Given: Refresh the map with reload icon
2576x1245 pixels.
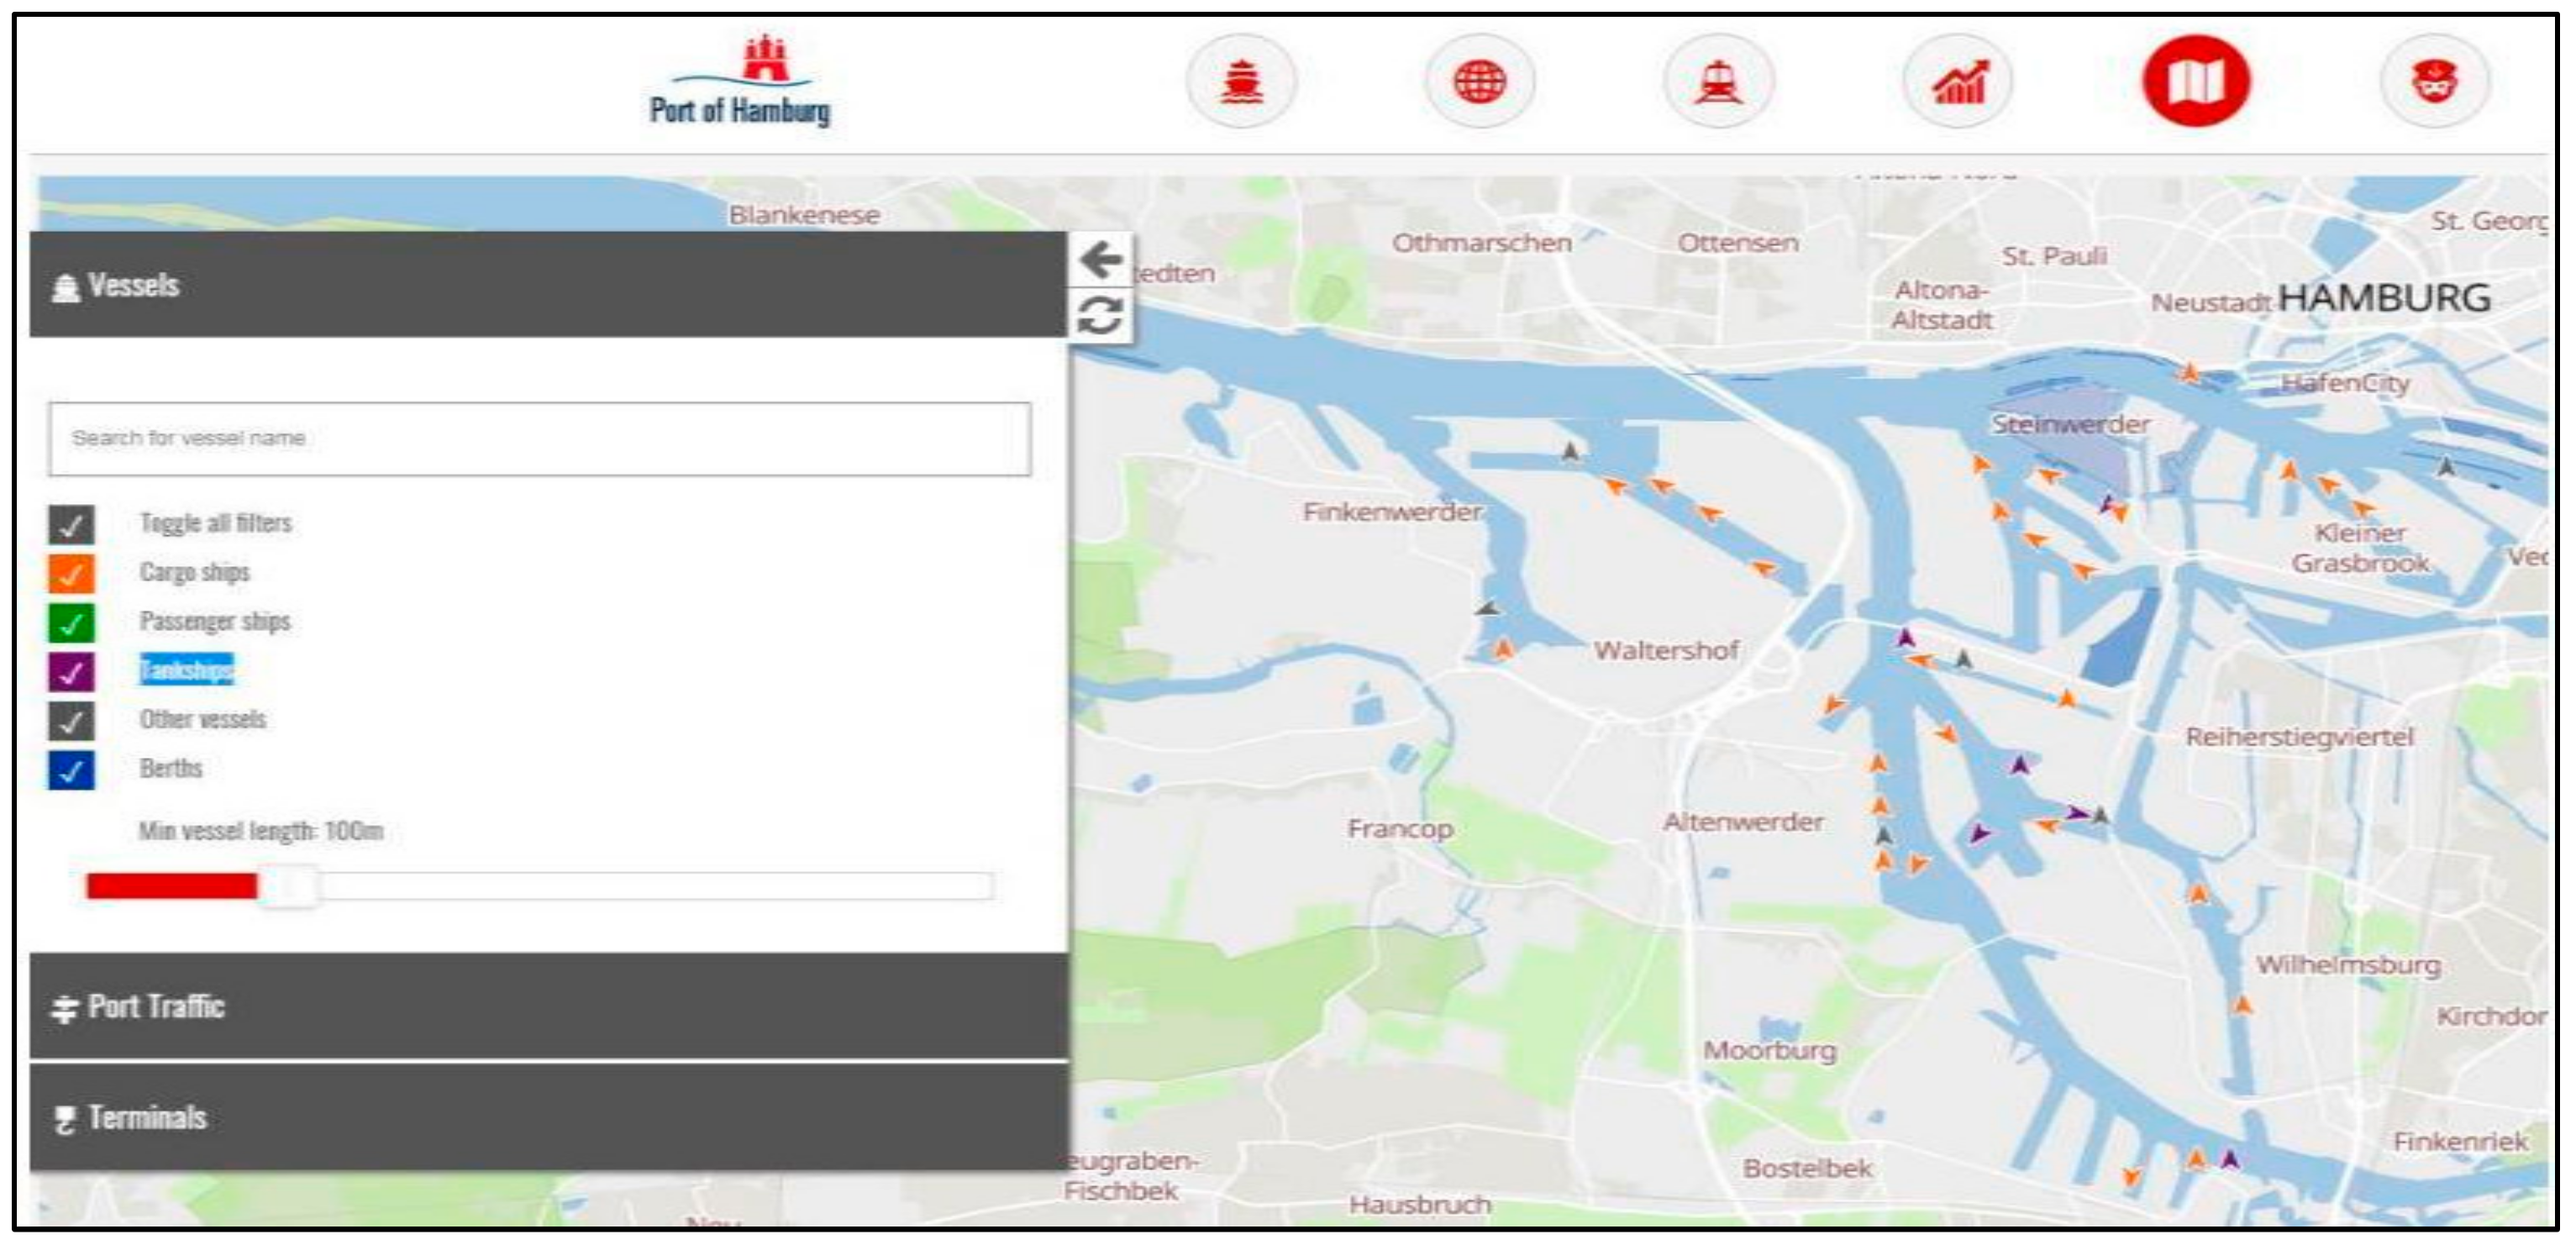Looking at the screenshot, I should (1100, 316).
